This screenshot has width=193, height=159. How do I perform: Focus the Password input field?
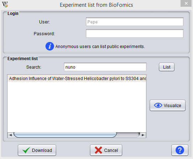tap(135, 33)
